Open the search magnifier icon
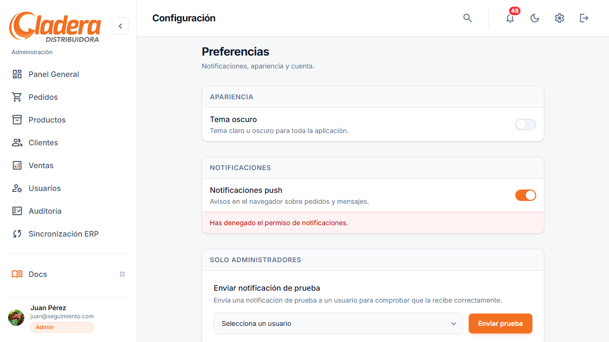 point(468,18)
